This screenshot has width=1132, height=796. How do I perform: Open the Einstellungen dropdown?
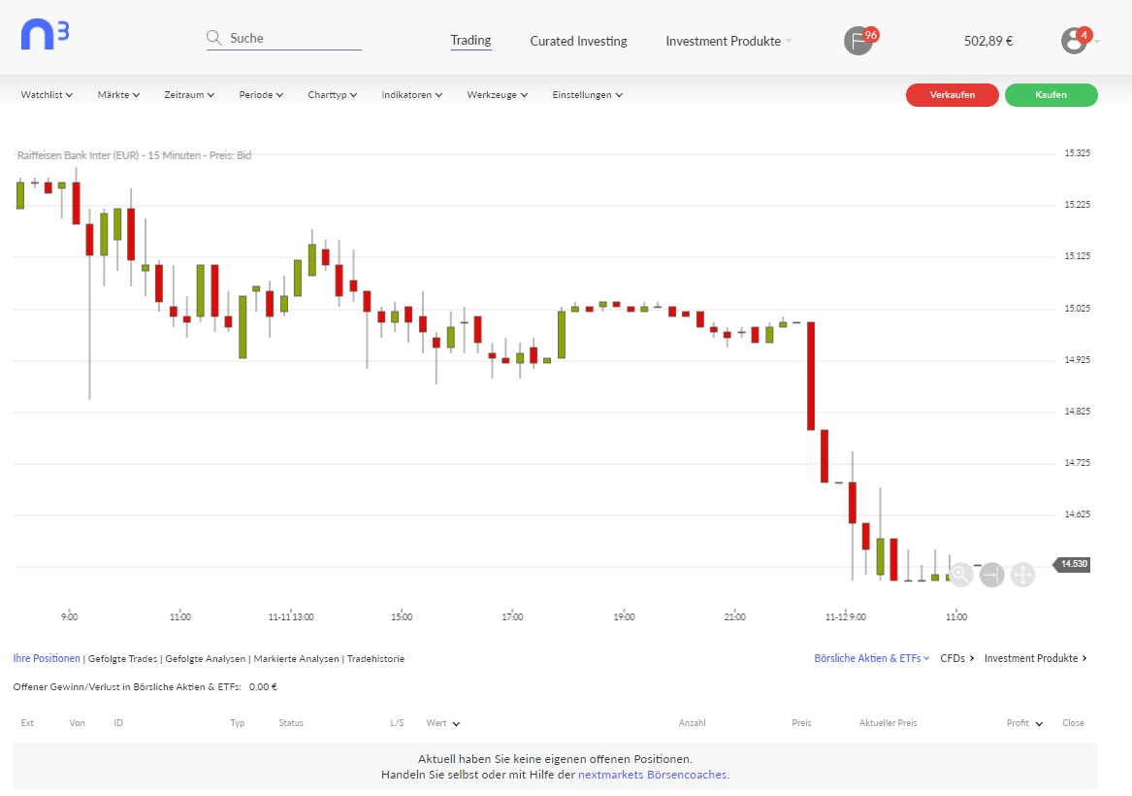click(x=588, y=94)
